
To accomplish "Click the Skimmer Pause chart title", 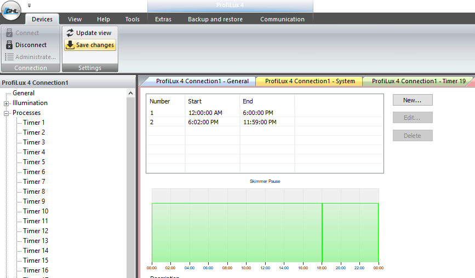I will pyautogui.click(x=265, y=181).
